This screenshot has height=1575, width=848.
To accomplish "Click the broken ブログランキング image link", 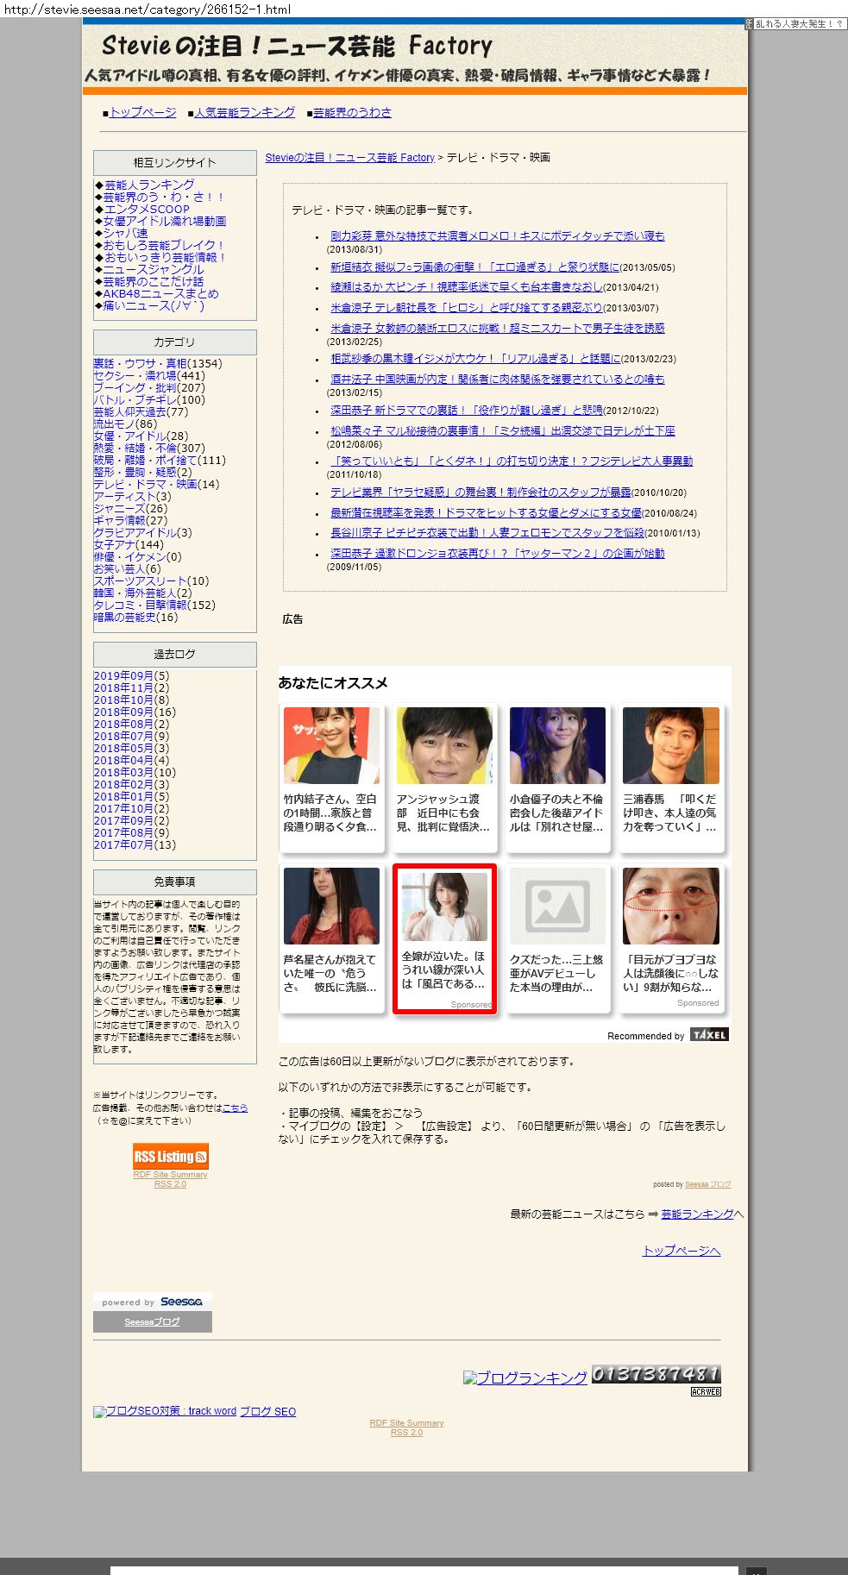I will (525, 1377).
